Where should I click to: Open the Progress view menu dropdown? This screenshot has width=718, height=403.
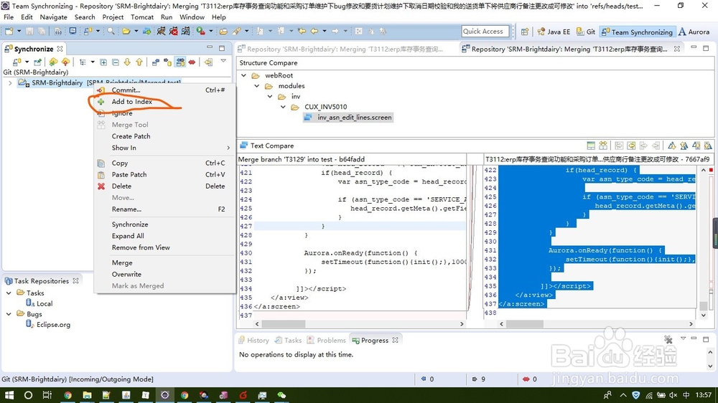tap(683, 338)
